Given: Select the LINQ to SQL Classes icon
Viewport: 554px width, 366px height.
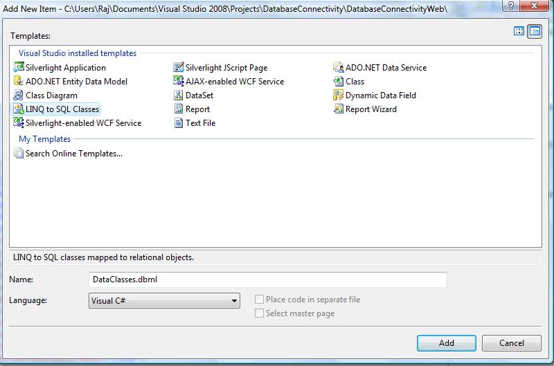Looking at the screenshot, I should click(x=19, y=109).
